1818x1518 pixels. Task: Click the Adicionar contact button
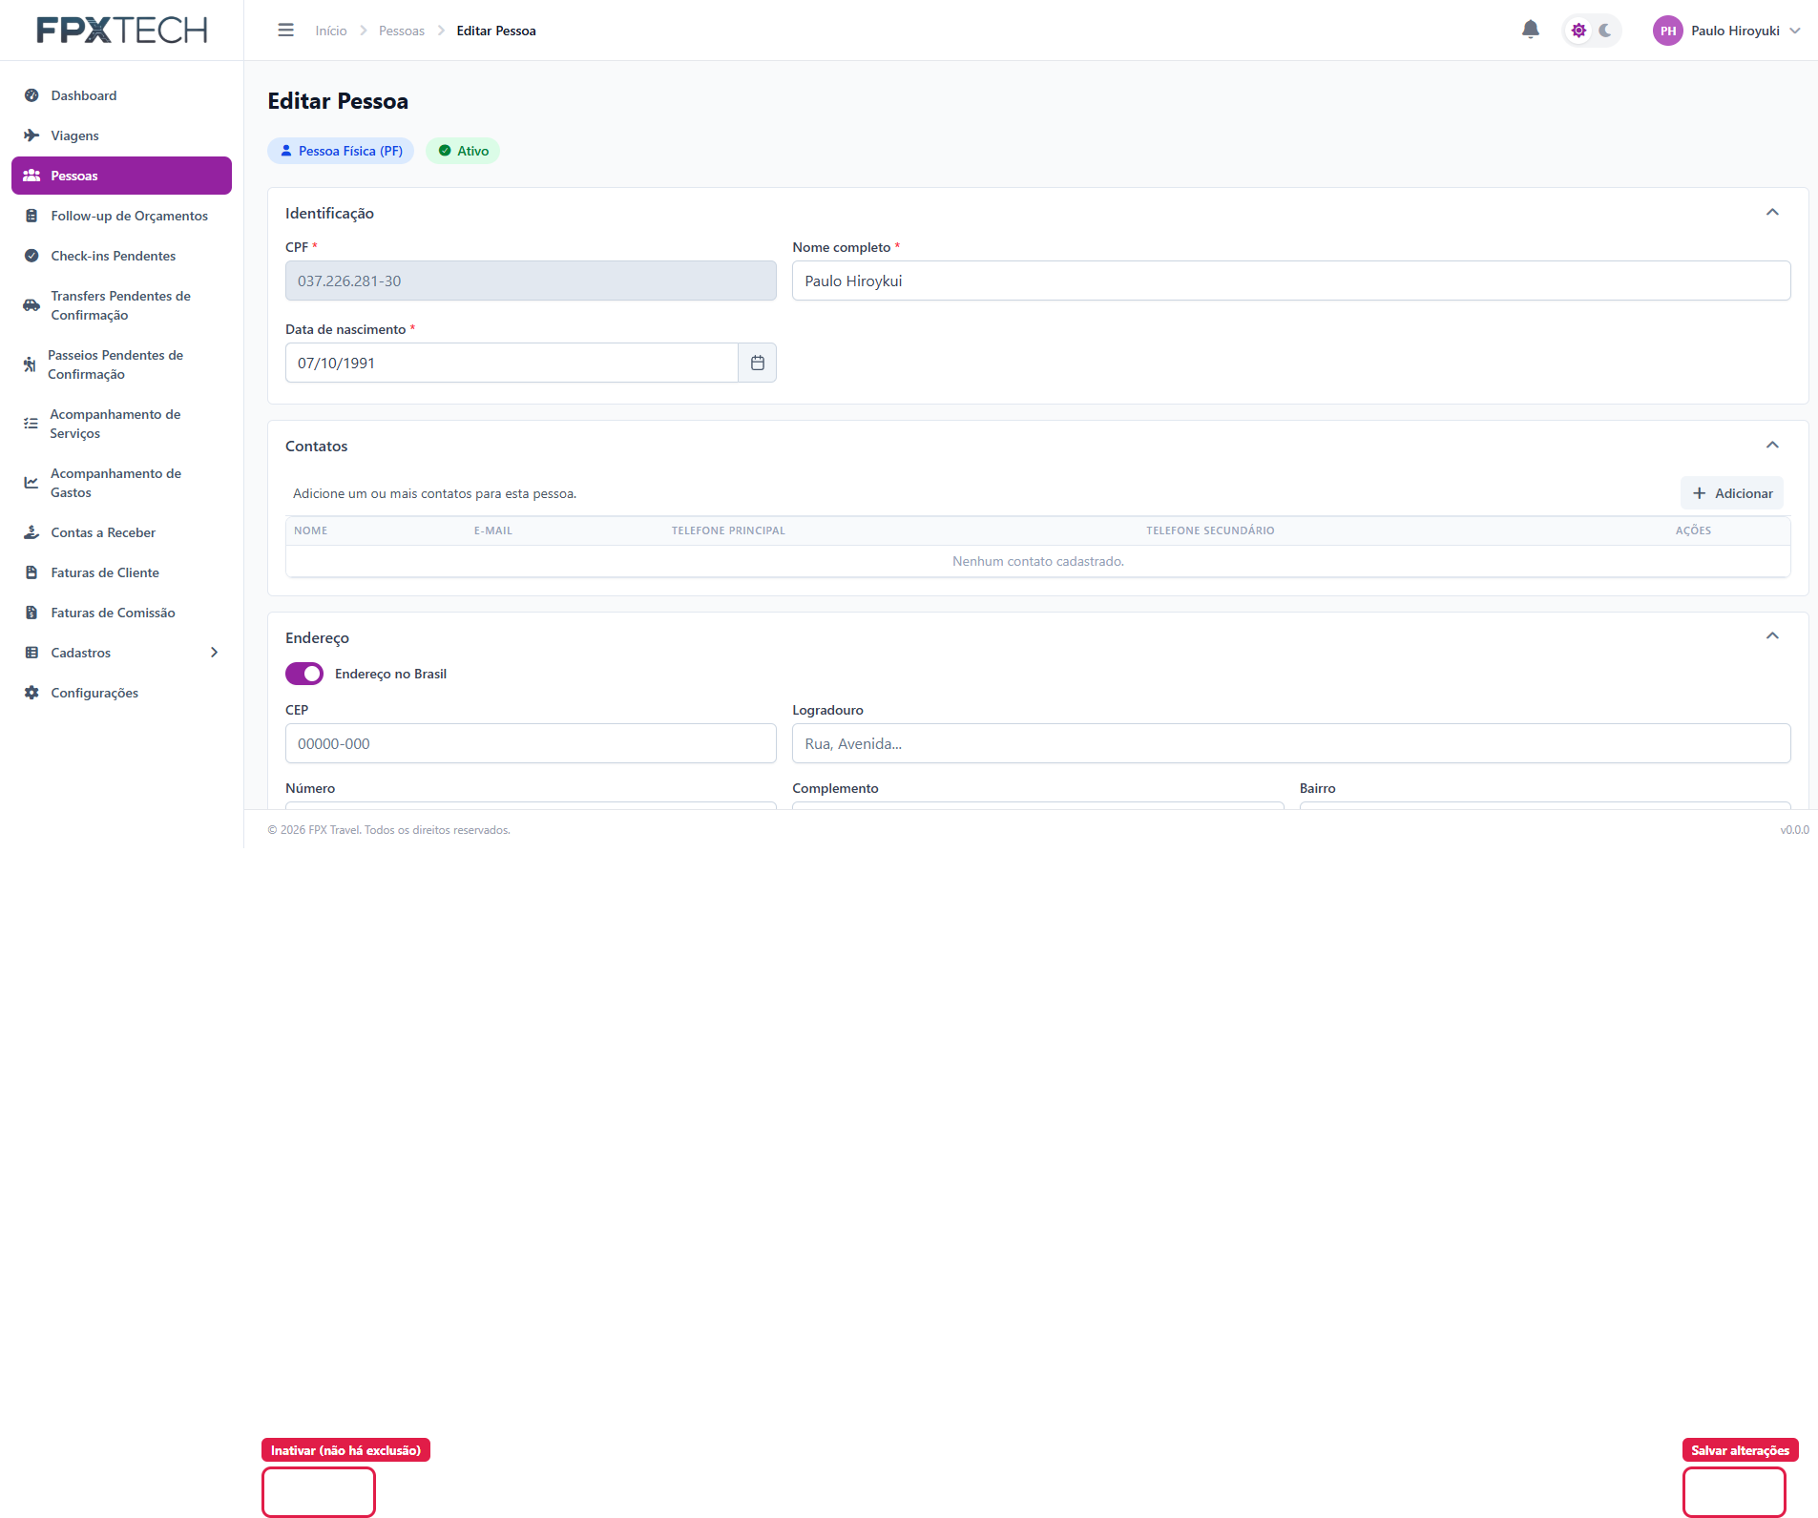point(1731,493)
